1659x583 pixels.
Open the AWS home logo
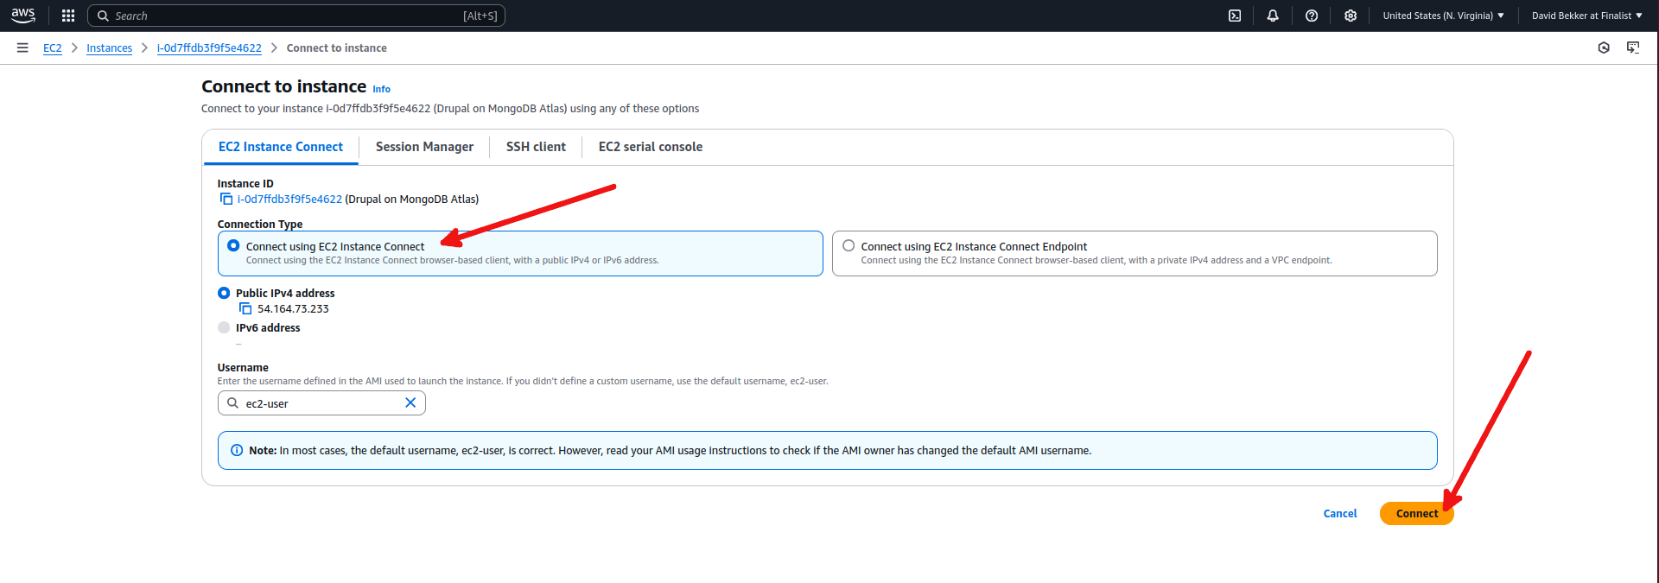23,16
